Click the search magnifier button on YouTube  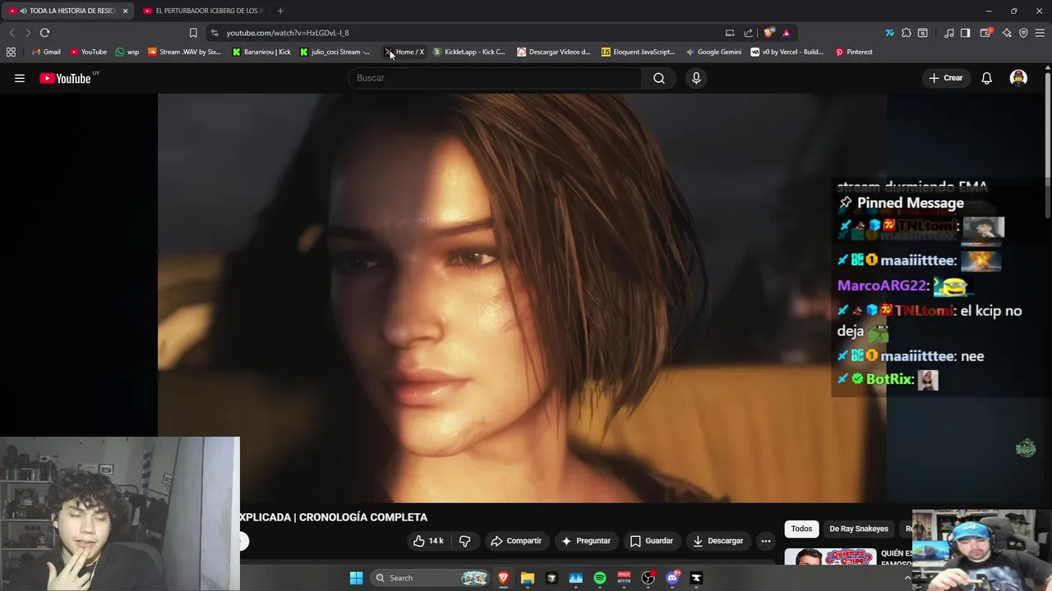coord(659,78)
